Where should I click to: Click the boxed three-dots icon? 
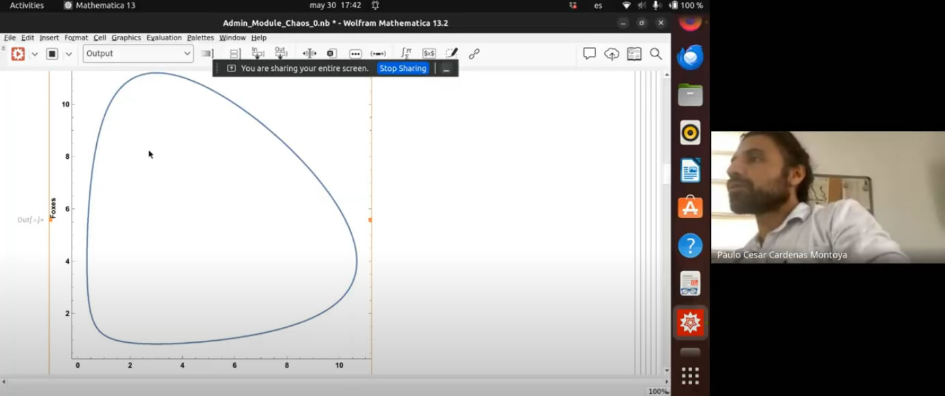click(355, 54)
